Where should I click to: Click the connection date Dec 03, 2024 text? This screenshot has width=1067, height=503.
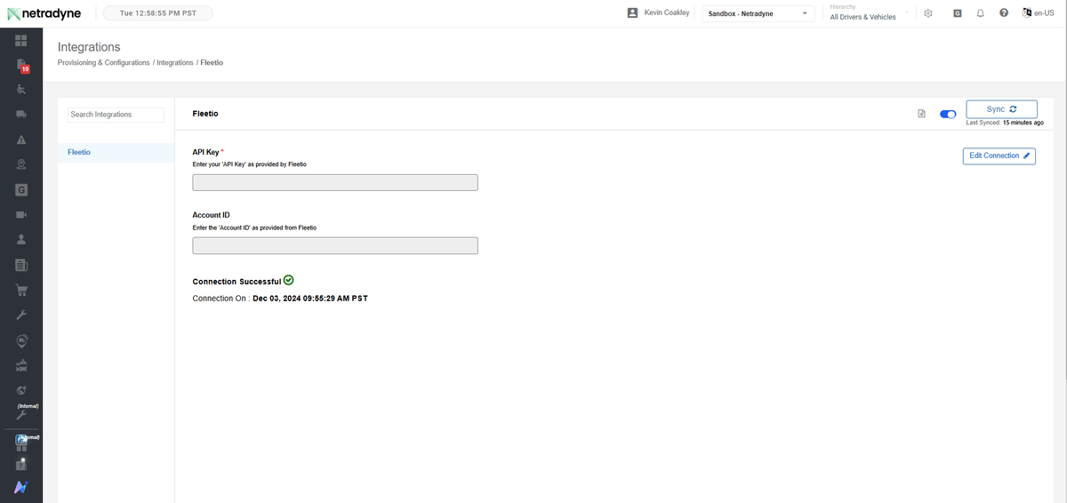pyautogui.click(x=310, y=299)
